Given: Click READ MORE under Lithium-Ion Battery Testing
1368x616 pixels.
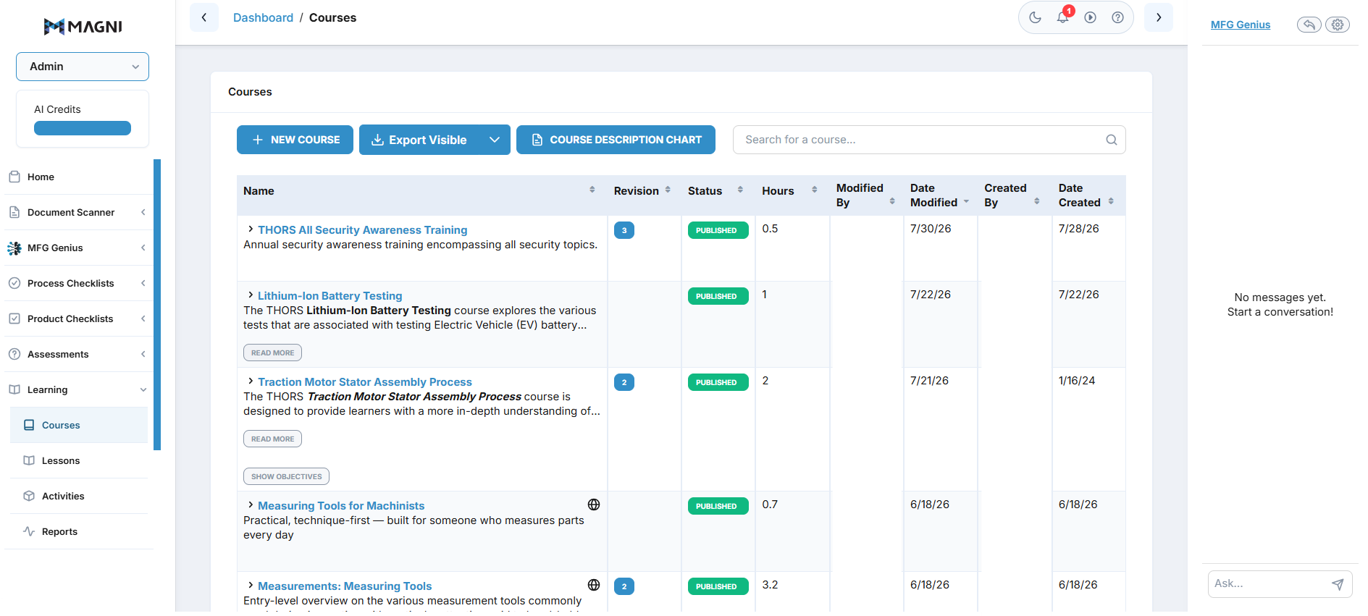Looking at the screenshot, I should click(272, 353).
